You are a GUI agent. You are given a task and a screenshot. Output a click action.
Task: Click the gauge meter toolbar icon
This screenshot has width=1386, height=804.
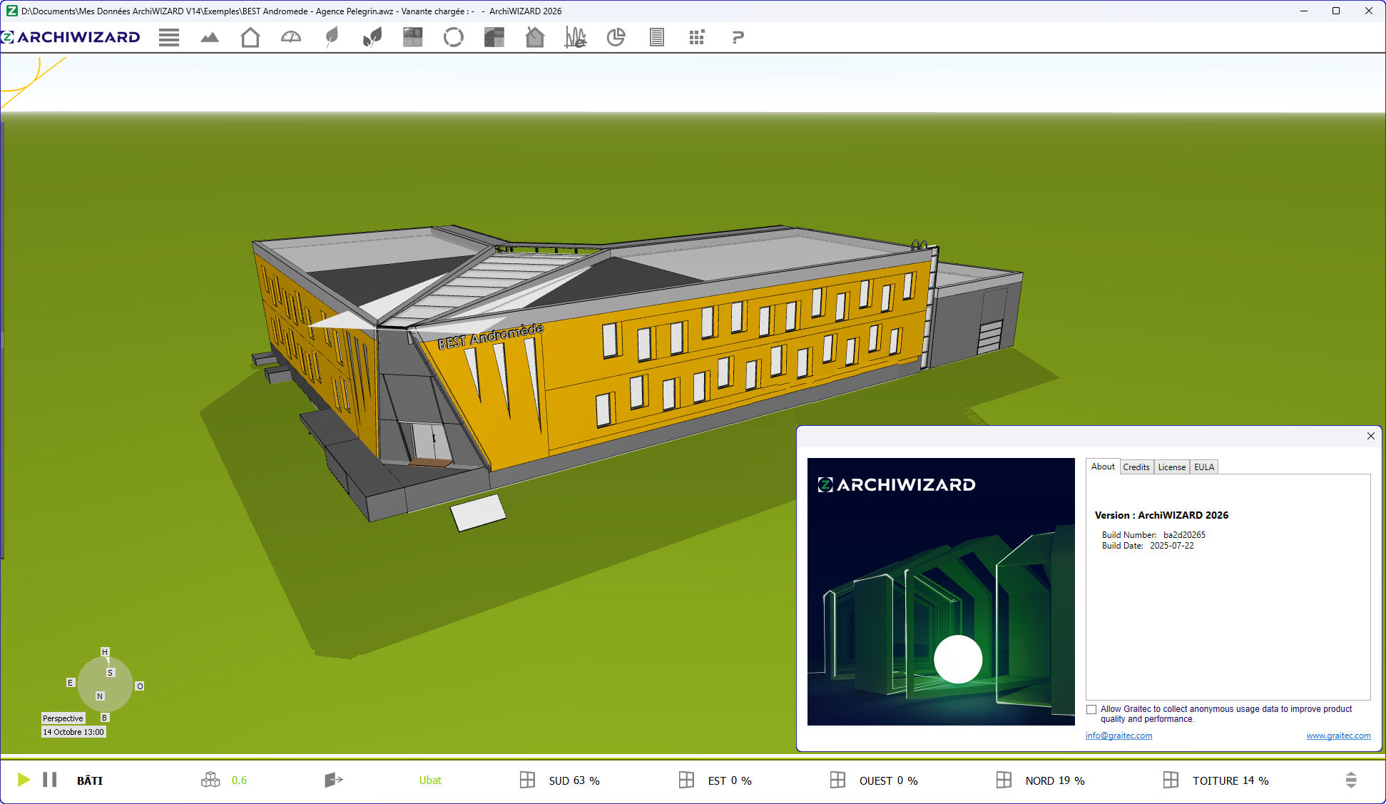click(291, 37)
